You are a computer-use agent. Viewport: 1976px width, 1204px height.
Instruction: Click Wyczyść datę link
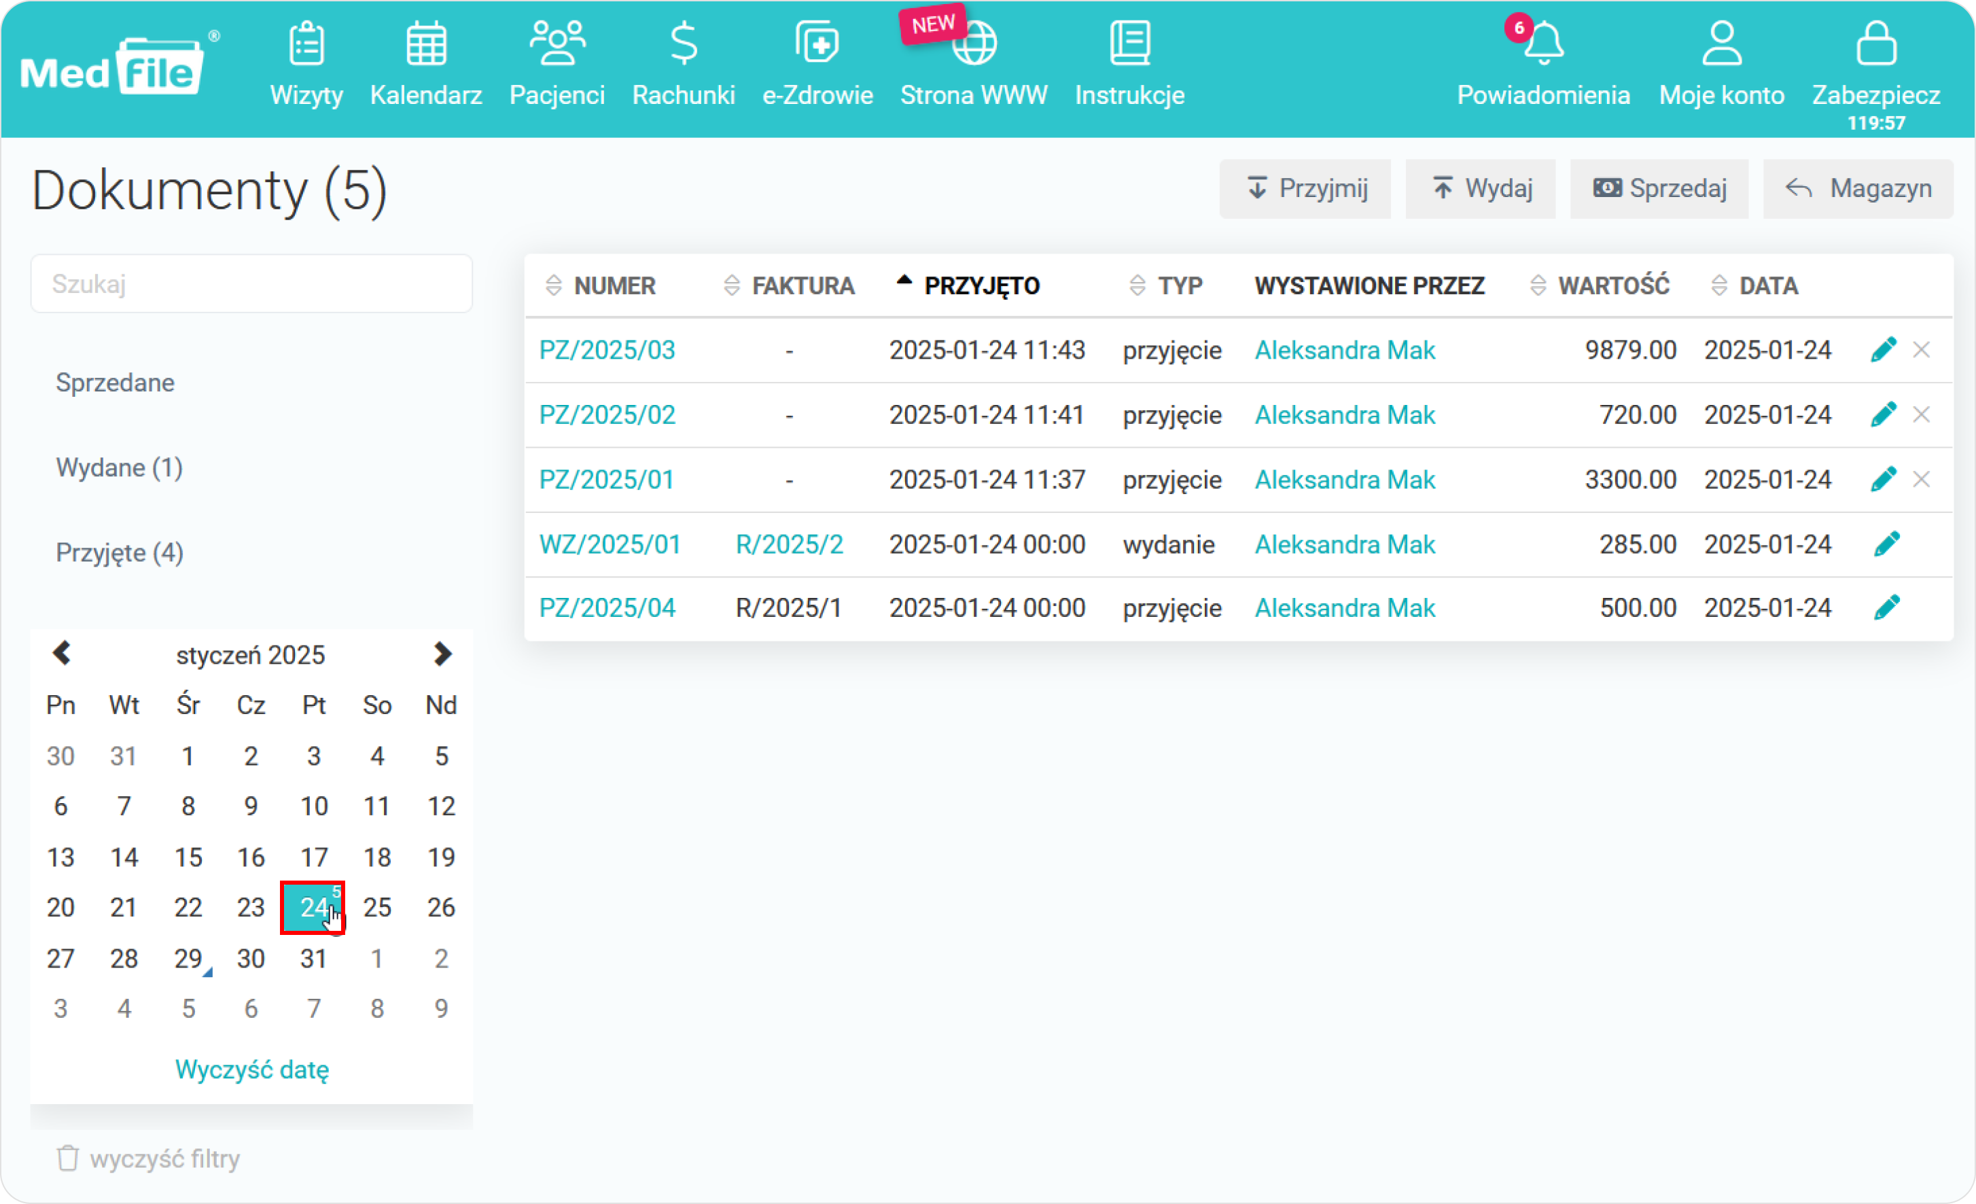[252, 1069]
